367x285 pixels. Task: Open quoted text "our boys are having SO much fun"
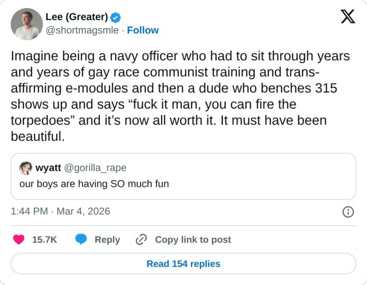click(x=94, y=184)
